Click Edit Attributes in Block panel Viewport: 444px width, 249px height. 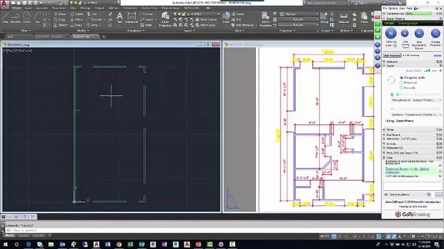(x=244, y=25)
